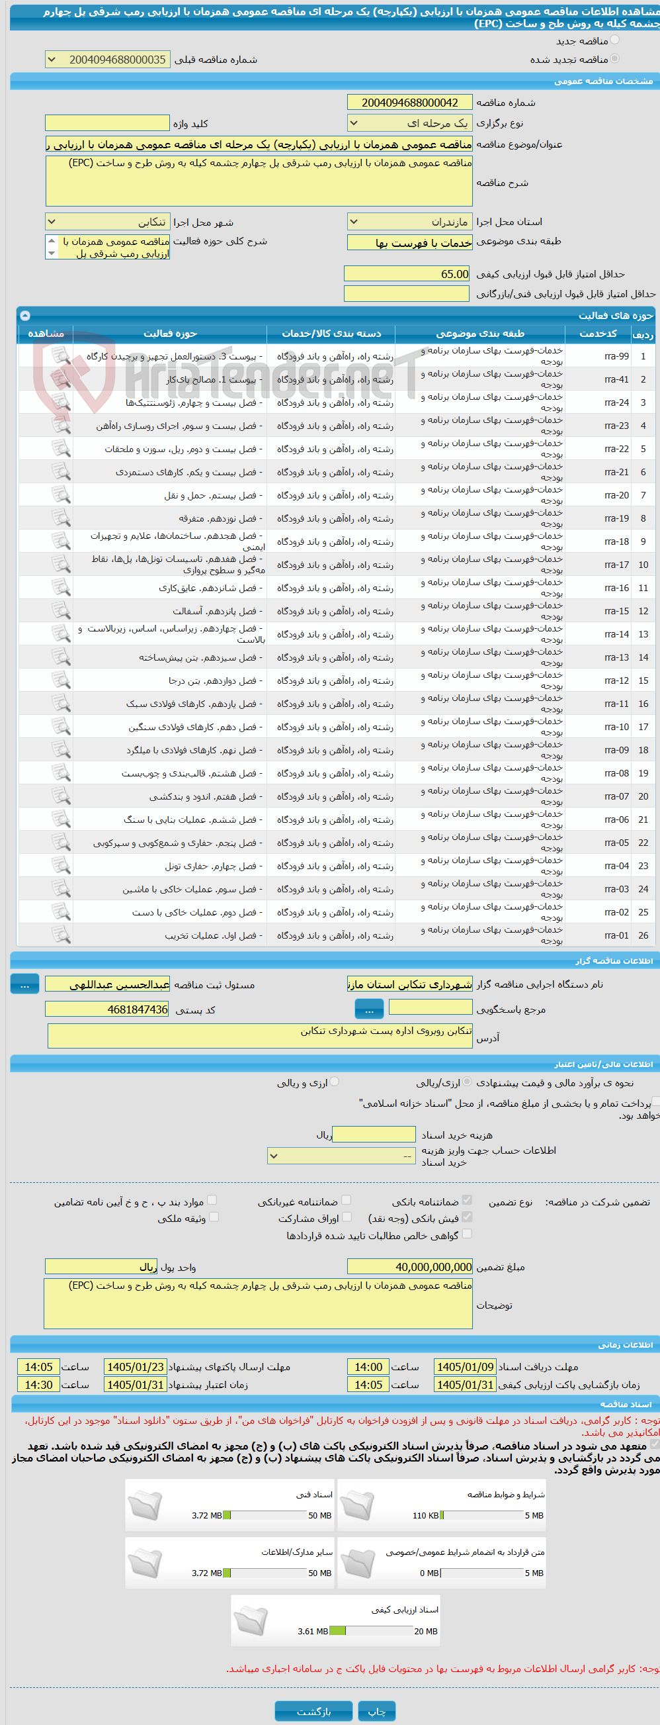Open the شهر محل اجرا dropdown
Screen dimensions: 660x1725
(x=108, y=222)
